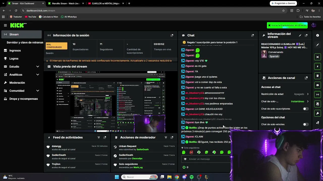Open the WhatsApp bookmark
The width and height of the screenshot is (323, 181).
pos(69,17)
